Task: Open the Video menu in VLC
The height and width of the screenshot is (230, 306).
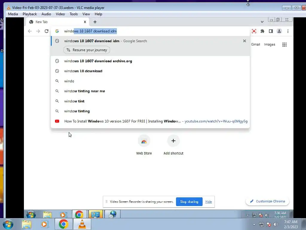Action: click(x=60, y=14)
